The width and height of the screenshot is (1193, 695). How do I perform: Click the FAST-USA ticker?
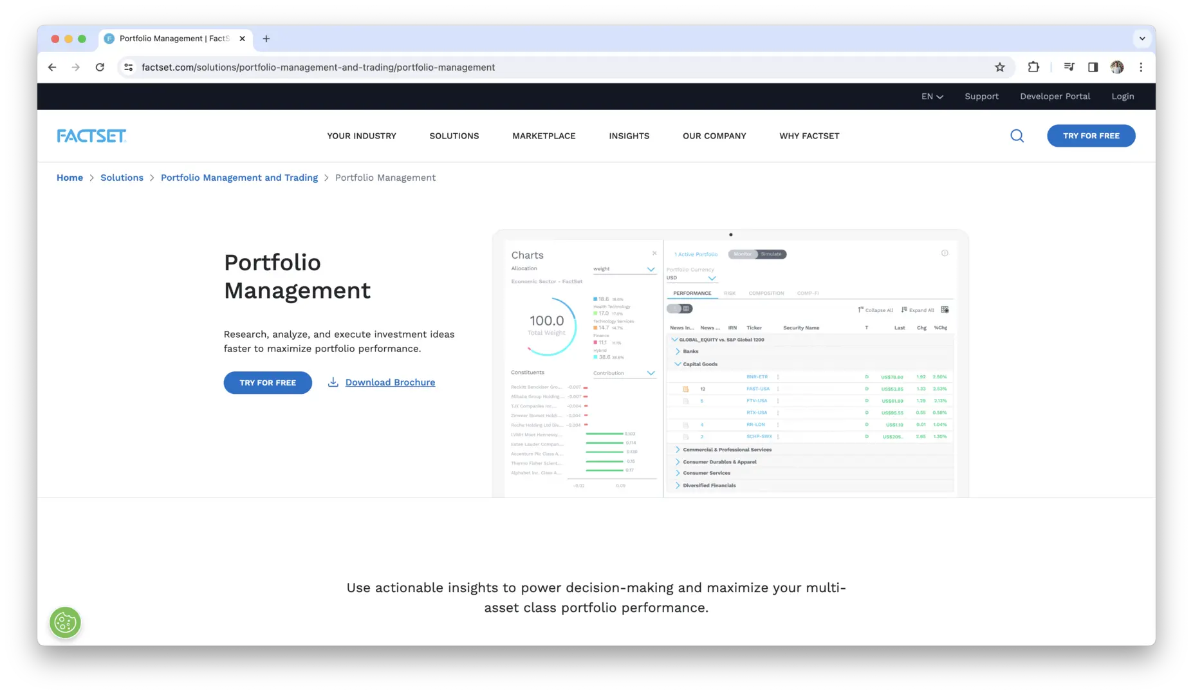tap(758, 389)
